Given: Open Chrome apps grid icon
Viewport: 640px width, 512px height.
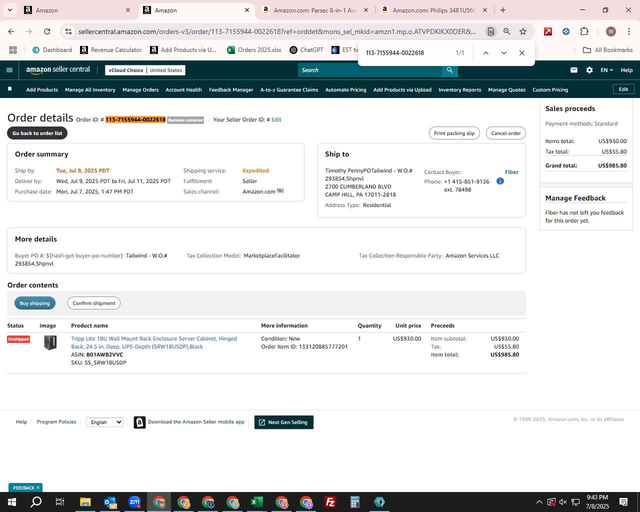Looking at the screenshot, I should coord(13,50).
